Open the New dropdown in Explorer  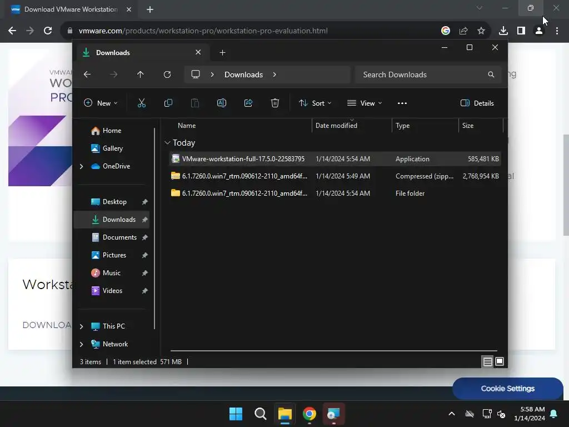point(101,103)
